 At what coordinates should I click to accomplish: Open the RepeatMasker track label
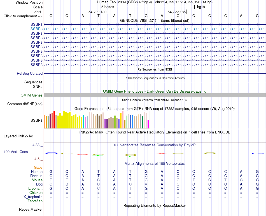(x=31, y=209)
